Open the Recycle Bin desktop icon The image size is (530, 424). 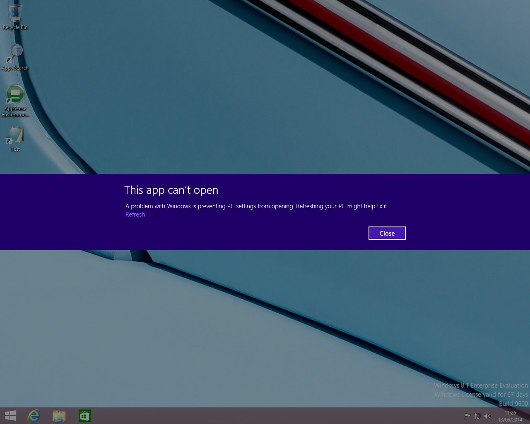click(x=15, y=17)
